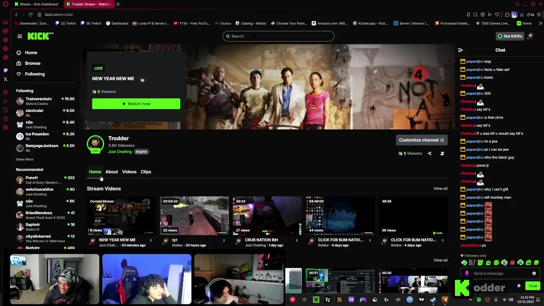Click the green Chat send button
The width and height of the screenshot is (544, 306).
[x=533, y=286]
